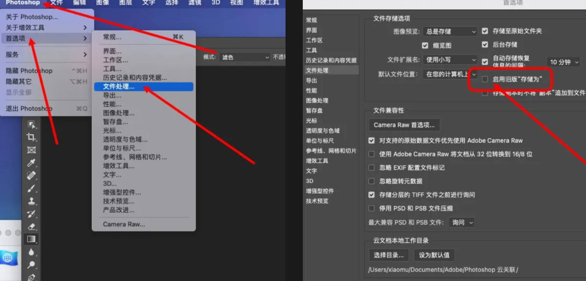Click the Camera Raw 首选项... button
586x281 pixels.
pyautogui.click(x=404, y=125)
